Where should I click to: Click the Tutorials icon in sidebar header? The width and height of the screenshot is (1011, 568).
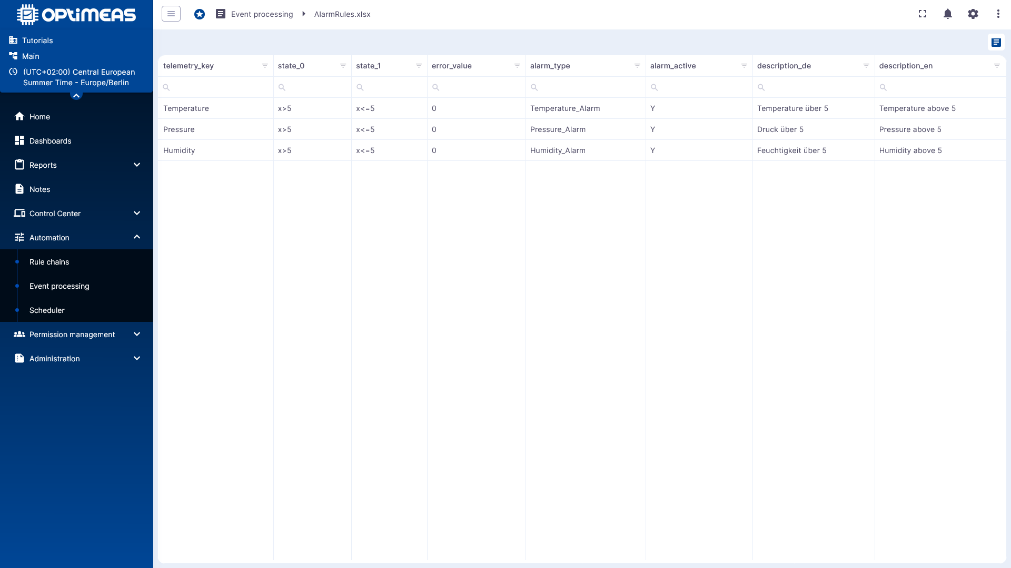[x=13, y=40]
